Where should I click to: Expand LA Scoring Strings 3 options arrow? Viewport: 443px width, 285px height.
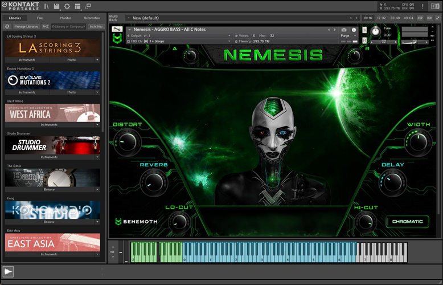(x=97, y=59)
